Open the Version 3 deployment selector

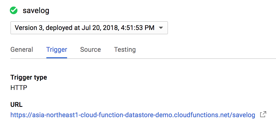pos(89,28)
